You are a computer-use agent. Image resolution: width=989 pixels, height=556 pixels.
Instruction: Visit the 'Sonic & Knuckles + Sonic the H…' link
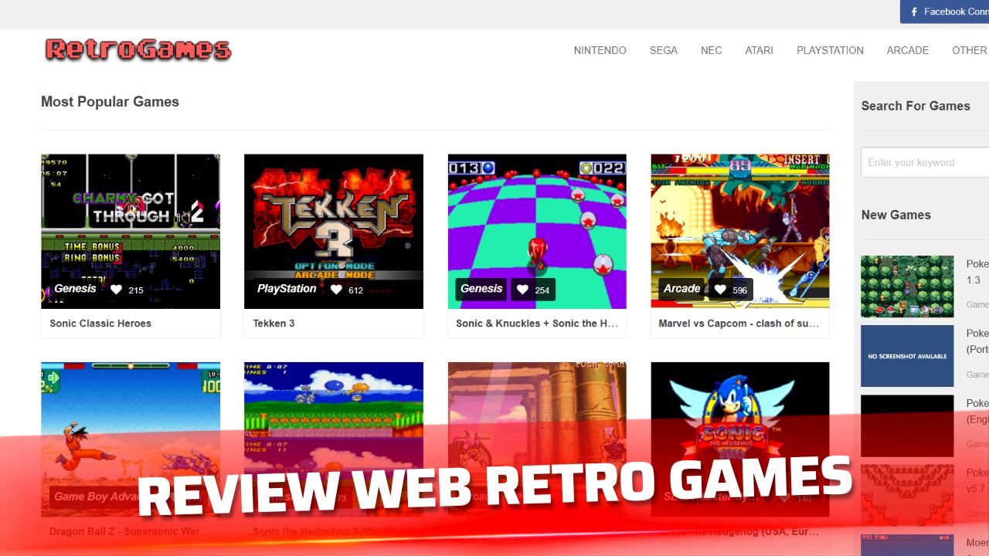(x=537, y=324)
